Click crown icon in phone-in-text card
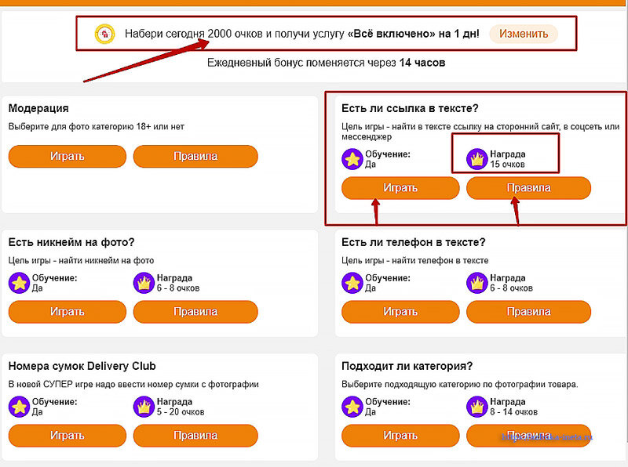 click(x=477, y=283)
